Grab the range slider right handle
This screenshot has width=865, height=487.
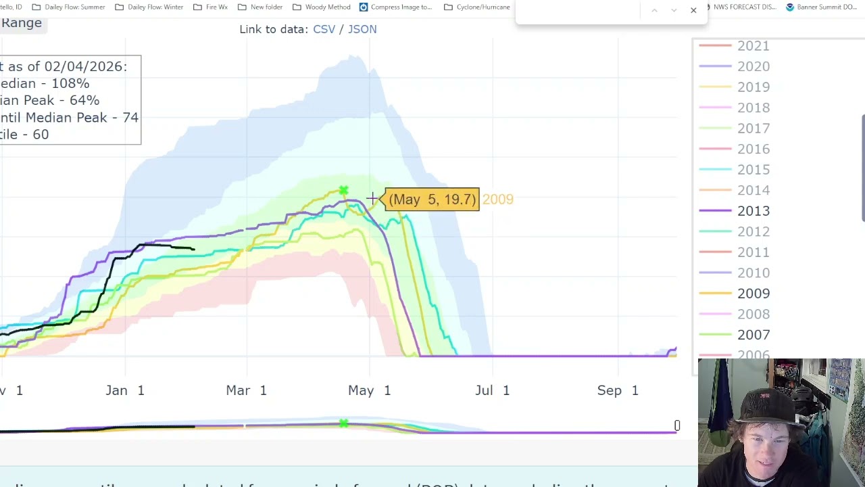point(676,425)
